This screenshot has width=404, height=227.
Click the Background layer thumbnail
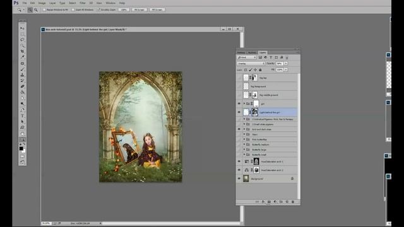246,178
